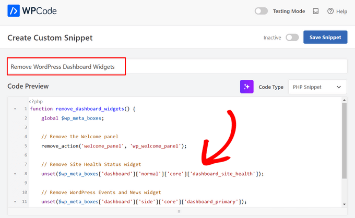Click the code editor scroll up arrow
The width and height of the screenshot is (355, 218).
tap(344, 100)
